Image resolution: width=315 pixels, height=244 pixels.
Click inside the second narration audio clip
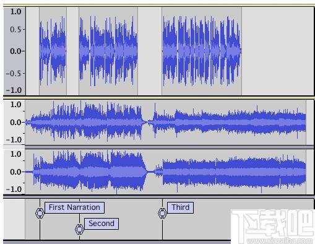click(x=108, y=51)
